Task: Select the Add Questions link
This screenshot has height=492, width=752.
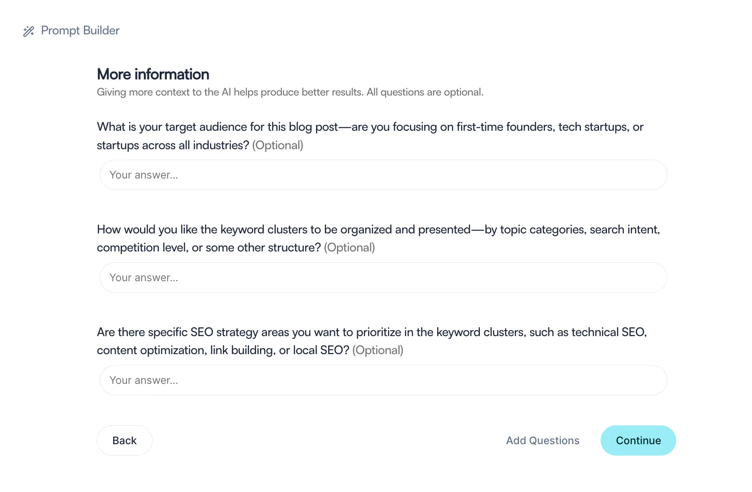Action: pos(542,440)
